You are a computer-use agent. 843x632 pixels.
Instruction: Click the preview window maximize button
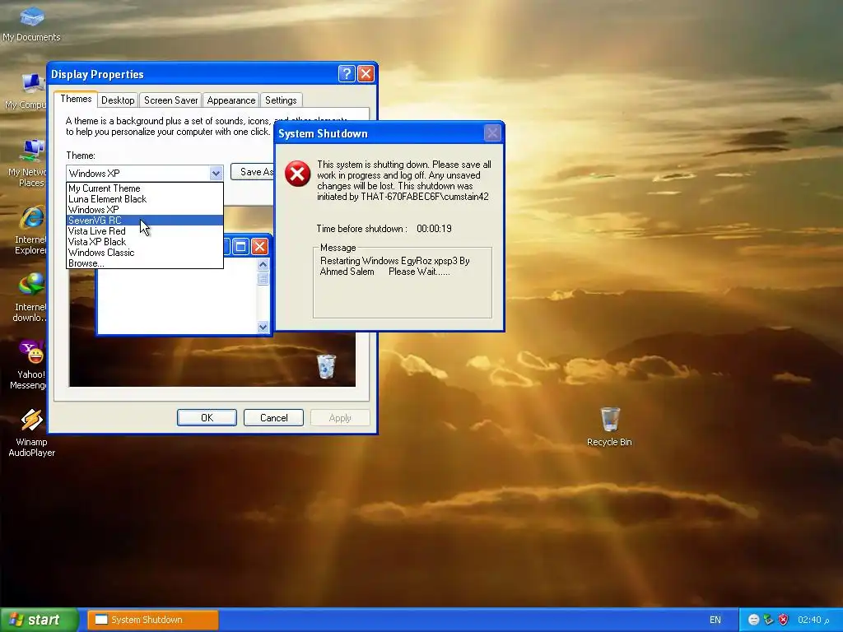[240, 247]
